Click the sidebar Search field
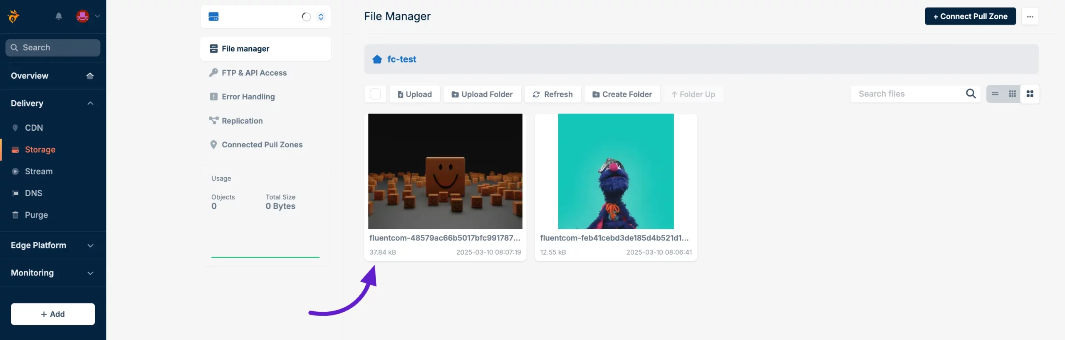This screenshot has width=1065, height=340. coord(53,47)
